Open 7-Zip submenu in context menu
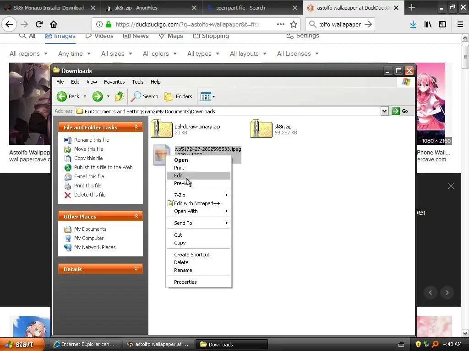Viewport: 469px width, 351px height. (199, 195)
